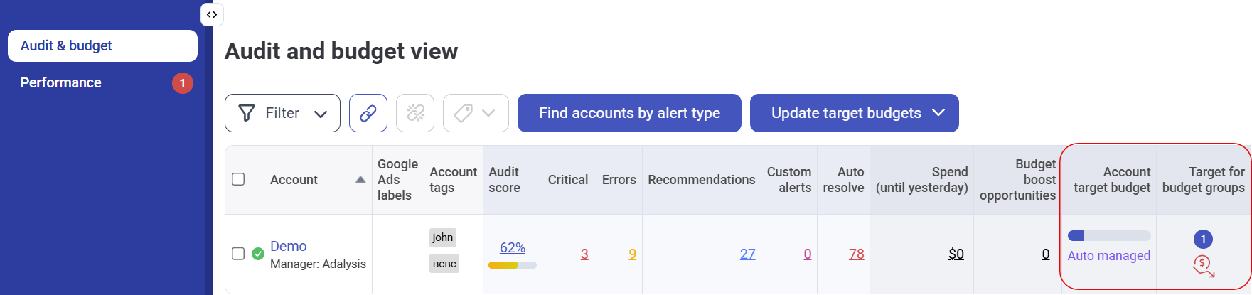Click Find accounts by alert type button
Image resolution: width=1252 pixels, height=295 pixels.
pos(629,113)
